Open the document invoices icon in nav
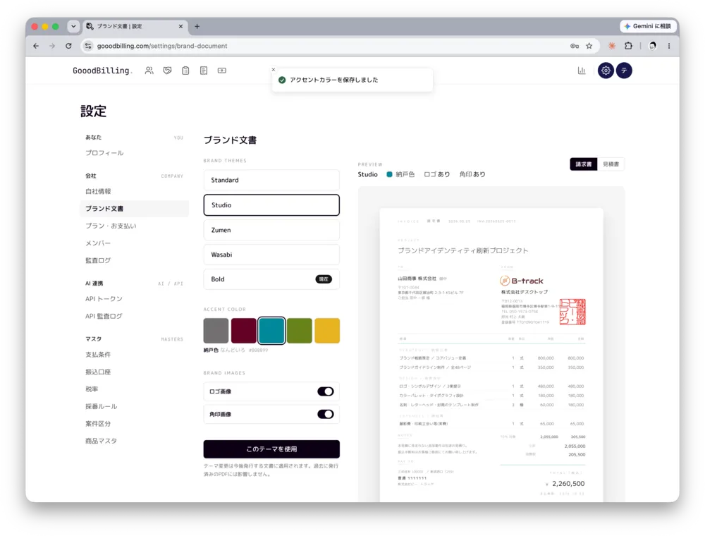The image size is (705, 536). pyautogui.click(x=204, y=71)
